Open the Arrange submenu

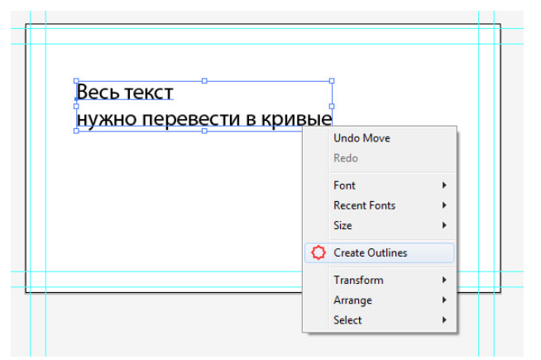pos(380,300)
